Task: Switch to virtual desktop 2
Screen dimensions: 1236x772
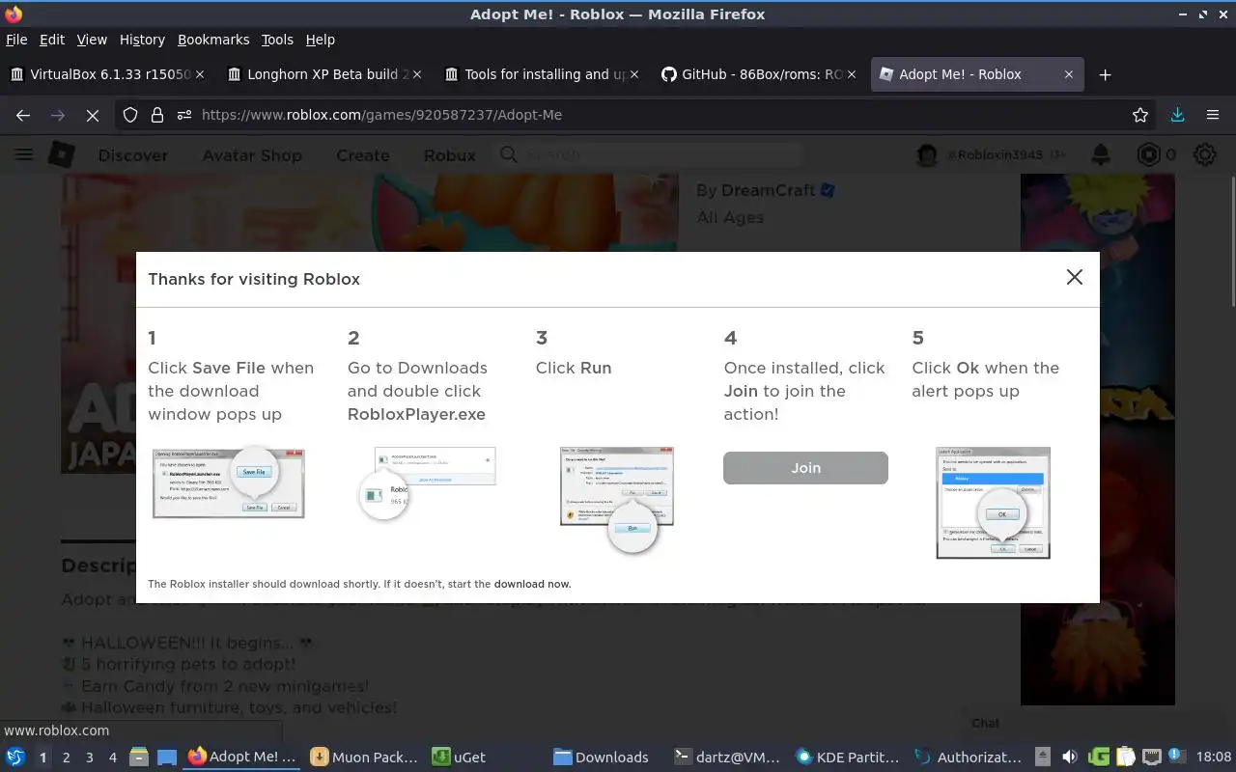Action: 66,758
